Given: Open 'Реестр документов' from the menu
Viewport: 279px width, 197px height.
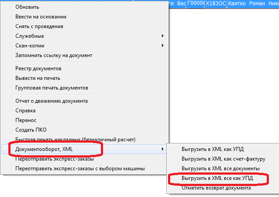Looking at the screenshot, I should [x=38, y=68].
